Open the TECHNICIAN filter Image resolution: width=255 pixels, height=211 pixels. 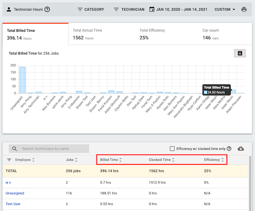click(x=129, y=9)
